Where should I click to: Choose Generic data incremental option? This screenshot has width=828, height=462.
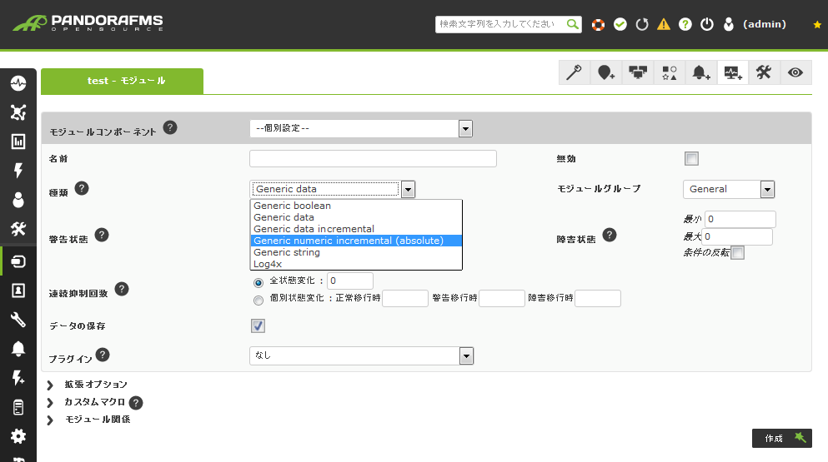(x=356, y=229)
